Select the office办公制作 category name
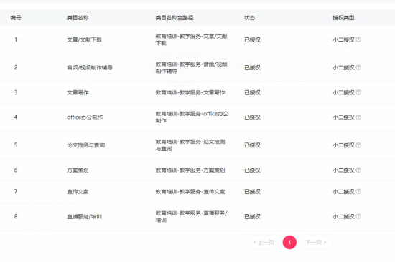Screen dimensions: 395x262 tap(85, 117)
